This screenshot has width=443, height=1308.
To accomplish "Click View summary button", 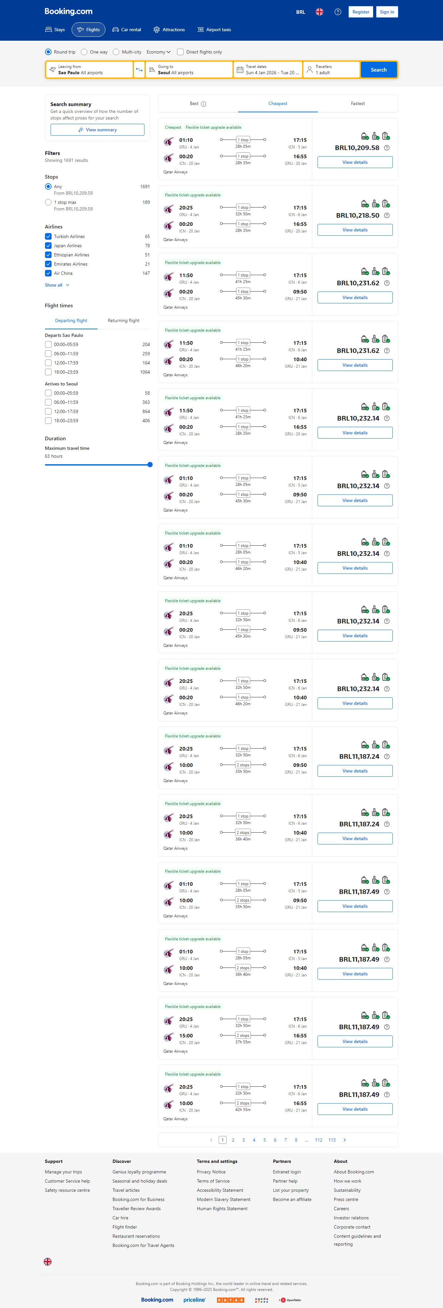I will pyautogui.click(x=97, y=130).
